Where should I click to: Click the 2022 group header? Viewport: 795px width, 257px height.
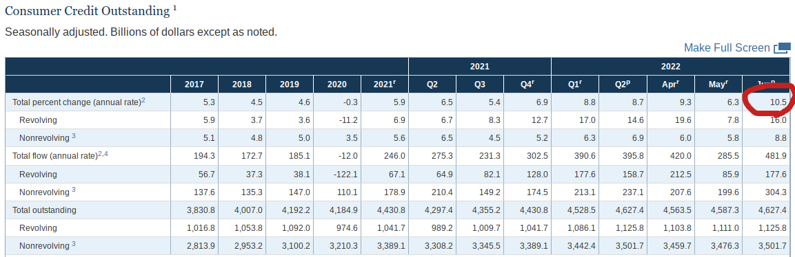click(671, 66)
